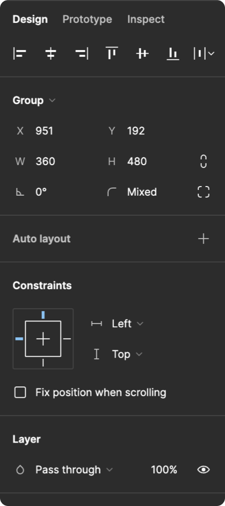Switch to the Inspect tab
Screen dimensions: 225x506
coord(146,19)
